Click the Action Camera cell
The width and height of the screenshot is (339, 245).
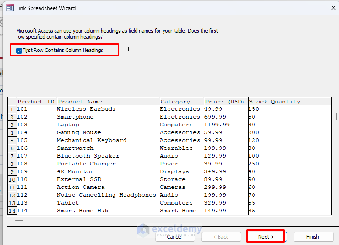pos(108,187)
